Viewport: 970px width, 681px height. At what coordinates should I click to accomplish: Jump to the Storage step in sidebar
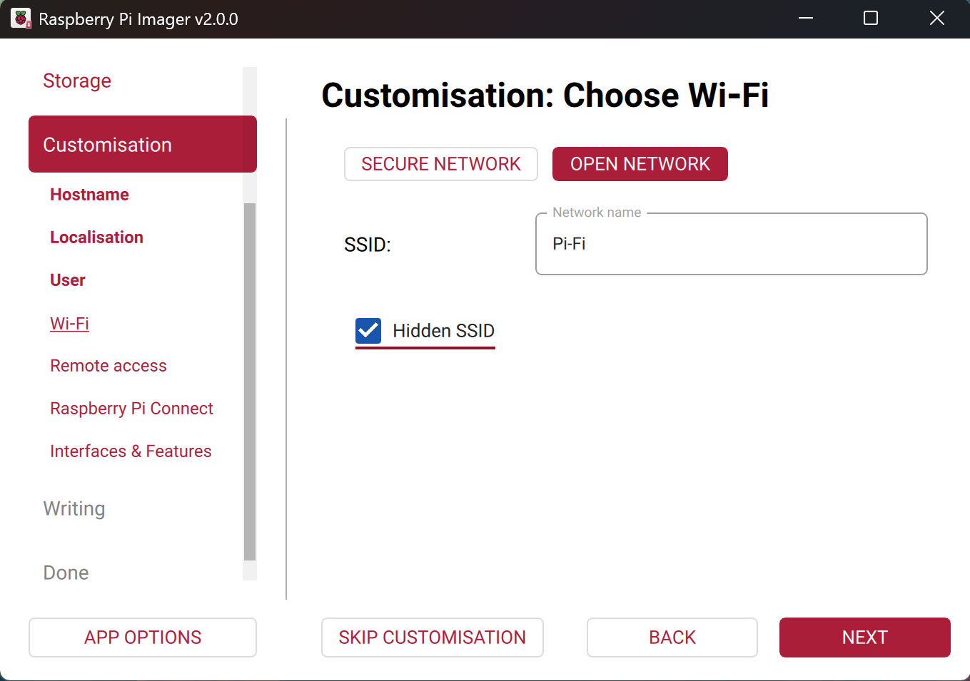point(77,81)
